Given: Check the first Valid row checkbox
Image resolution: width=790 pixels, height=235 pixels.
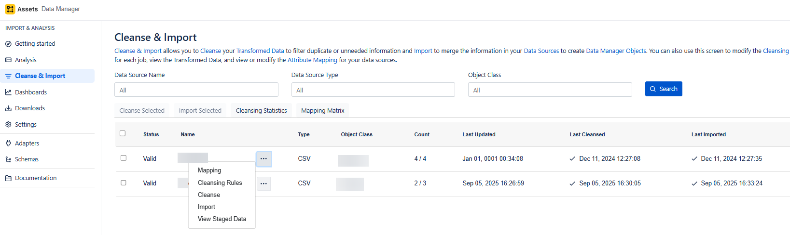Looking at the screenshot, I should click(x=124, y=158).
